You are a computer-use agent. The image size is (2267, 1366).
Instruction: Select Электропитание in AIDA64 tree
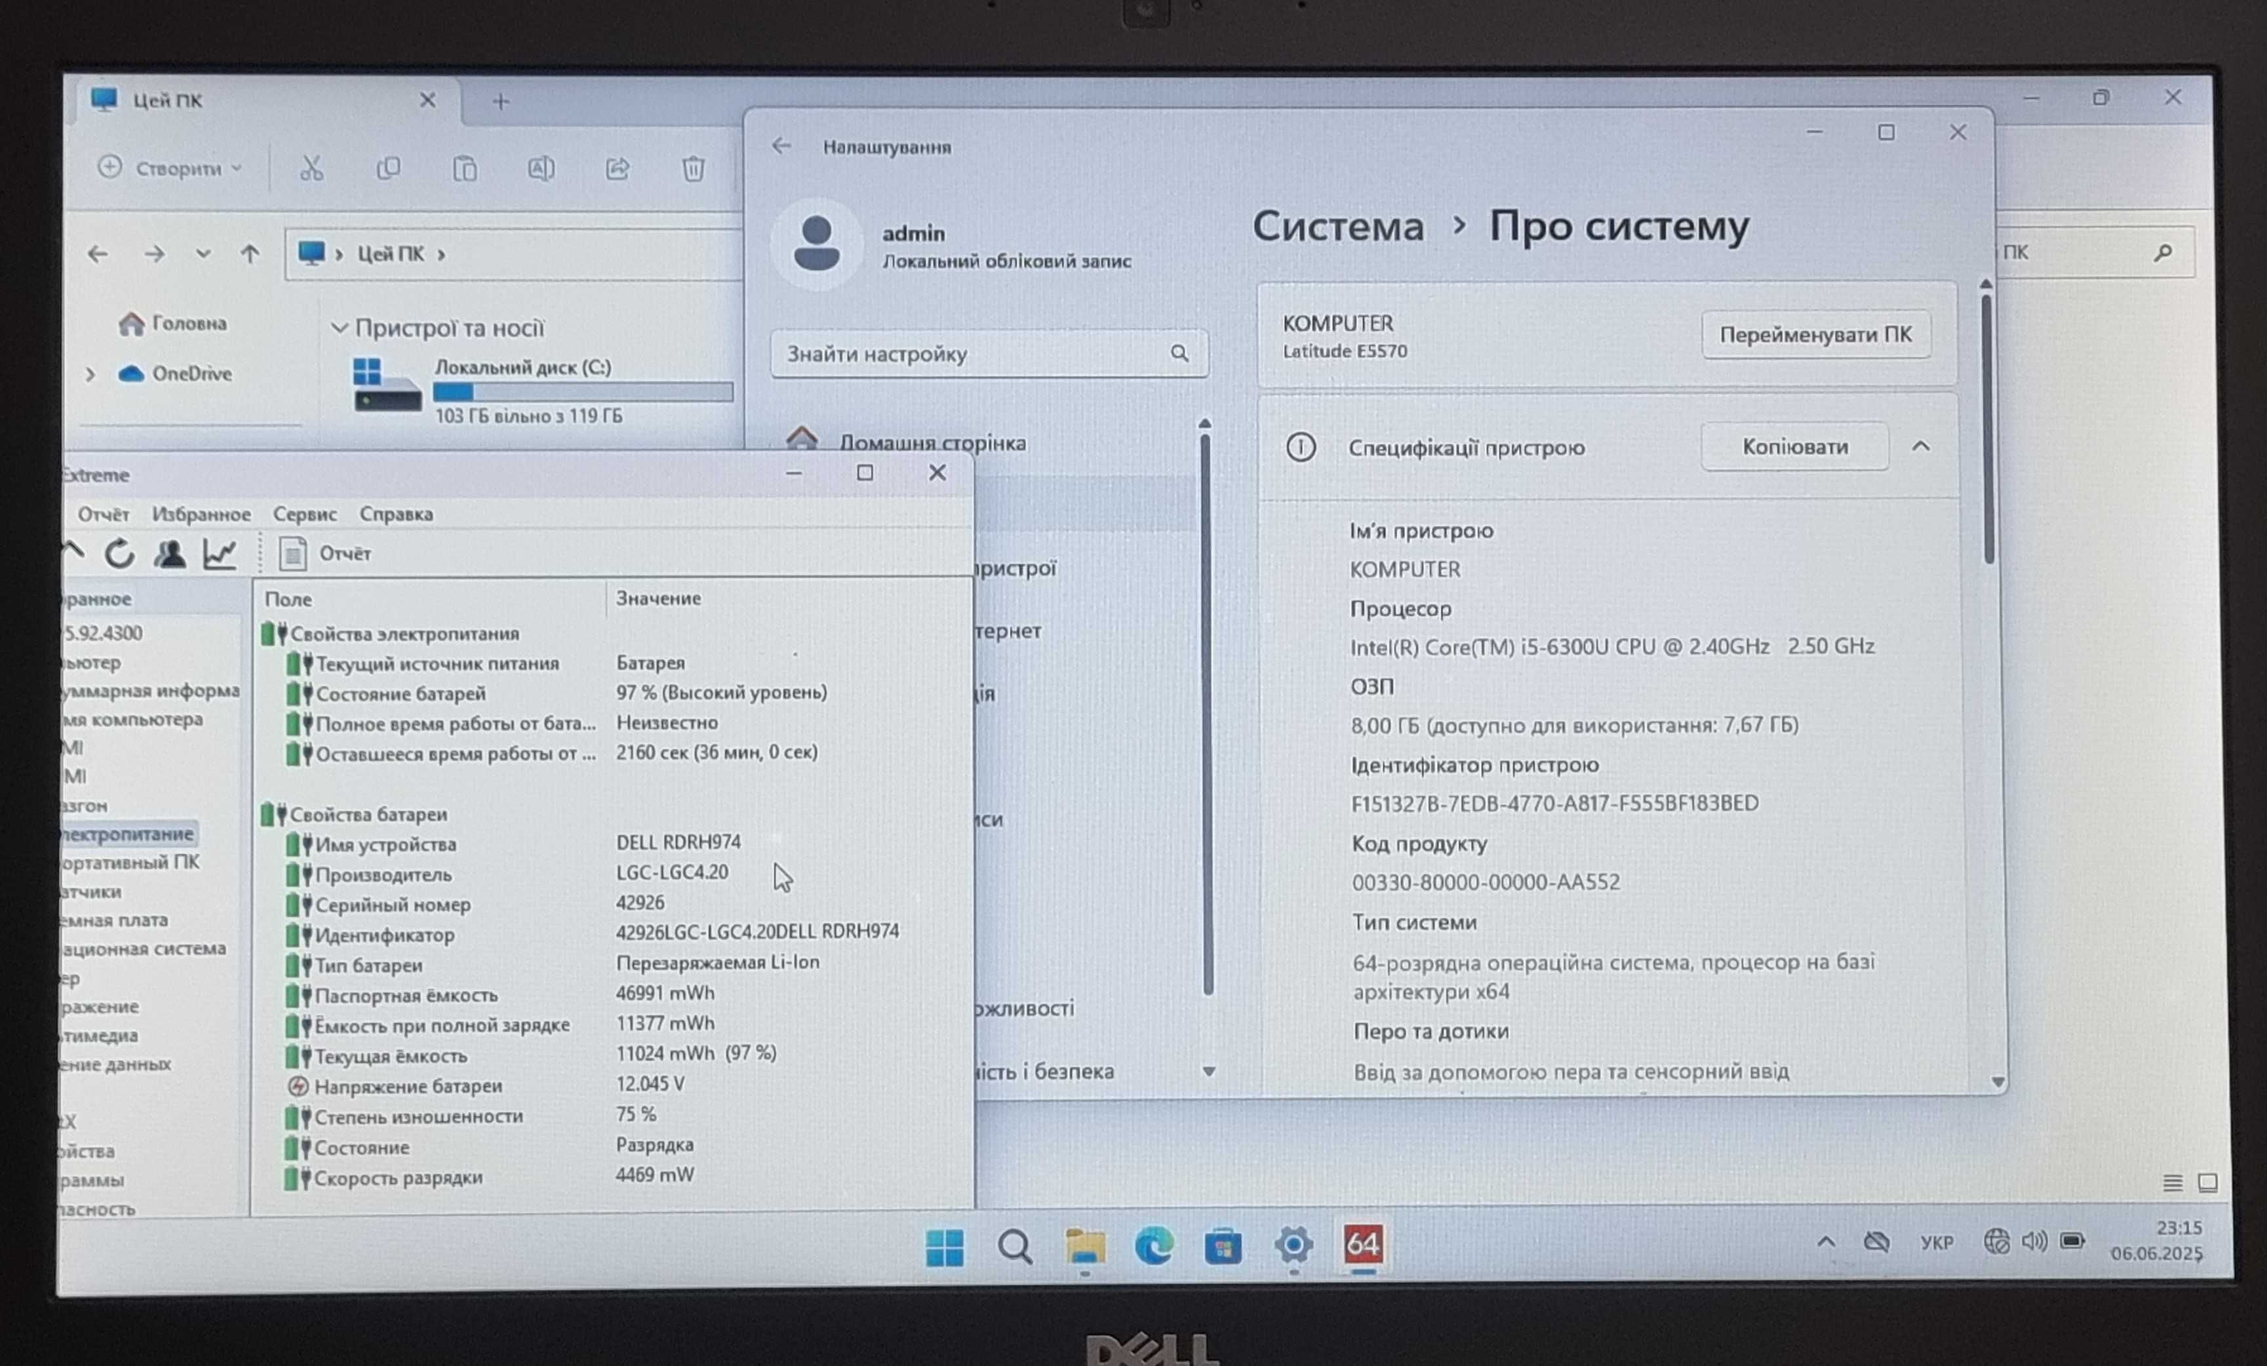(127, 834)
